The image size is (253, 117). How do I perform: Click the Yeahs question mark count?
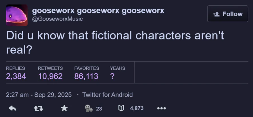pyautogui.click(x=112, y=76)
